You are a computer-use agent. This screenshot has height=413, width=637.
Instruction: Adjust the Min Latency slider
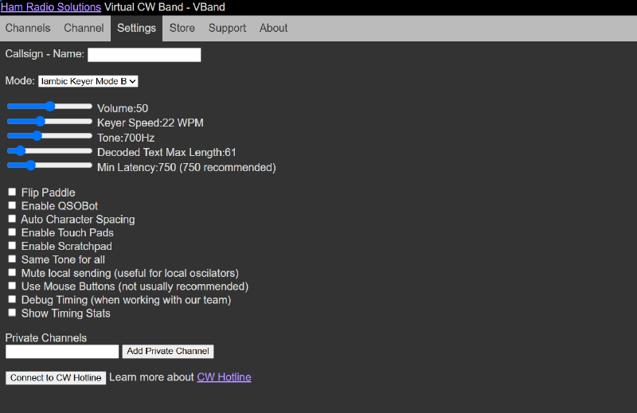tap(49, 166)
